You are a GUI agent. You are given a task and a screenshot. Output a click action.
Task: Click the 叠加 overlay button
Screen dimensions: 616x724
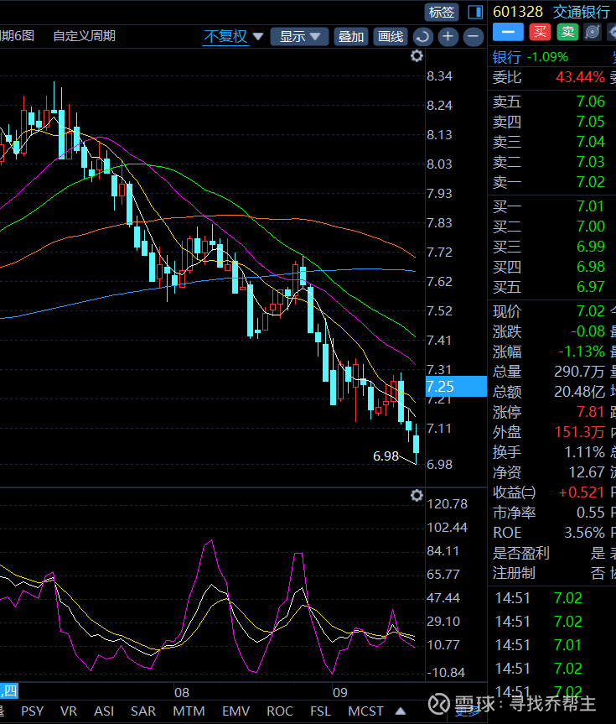350,36
